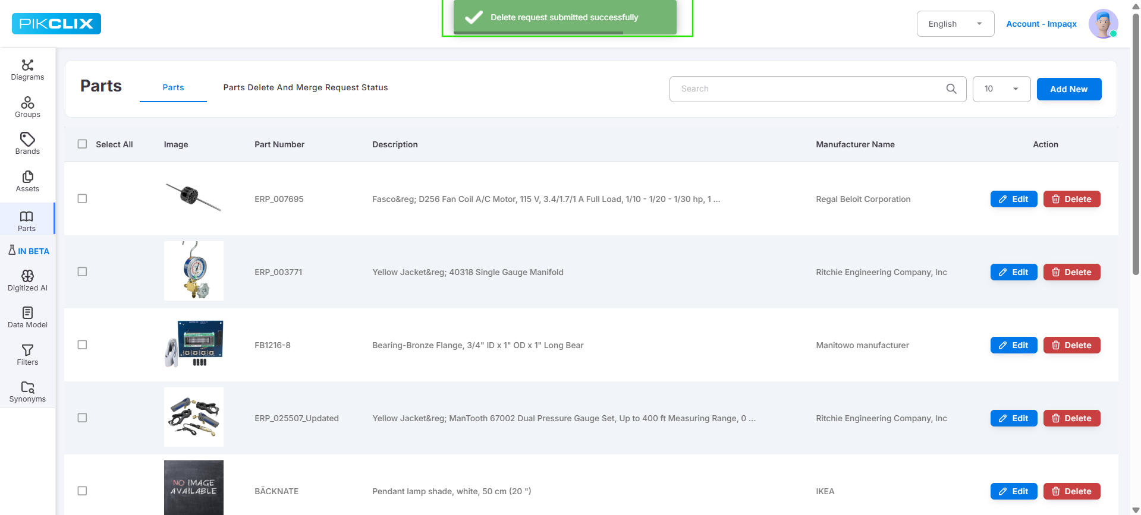1141x515 pixels.
Task: Select the Parts tab
Action: (173, 87)
